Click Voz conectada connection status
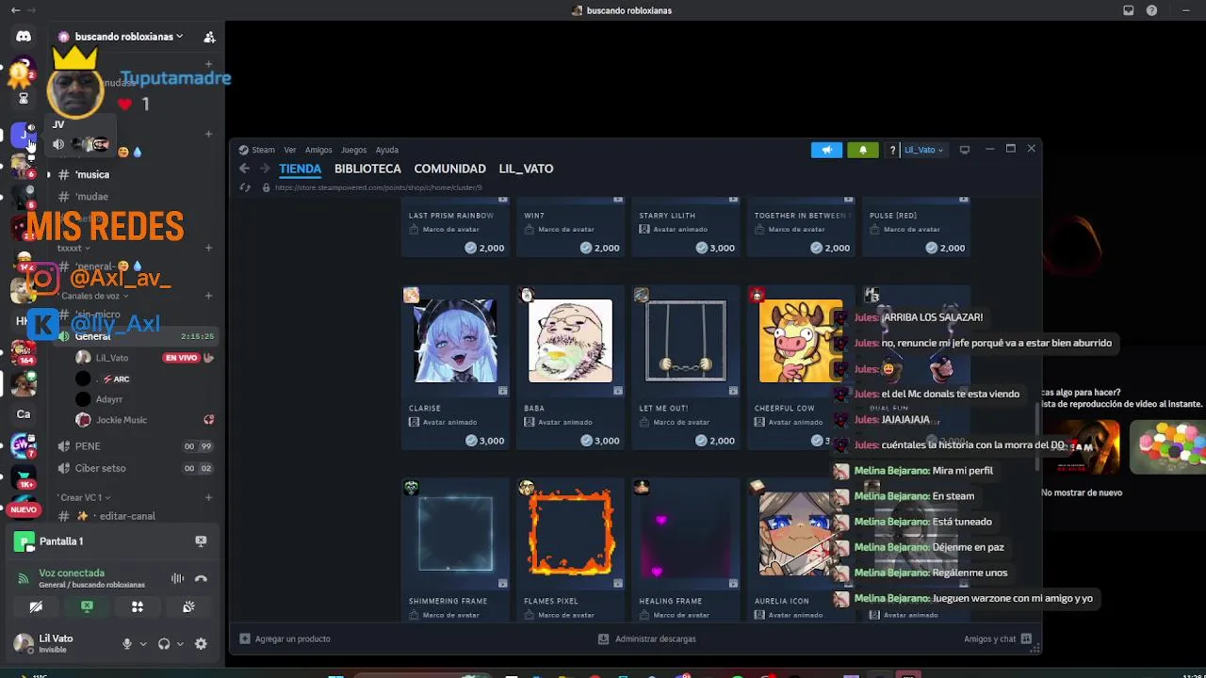The height and width of the screenshot is (678, 1206). (x=72, y=573)
